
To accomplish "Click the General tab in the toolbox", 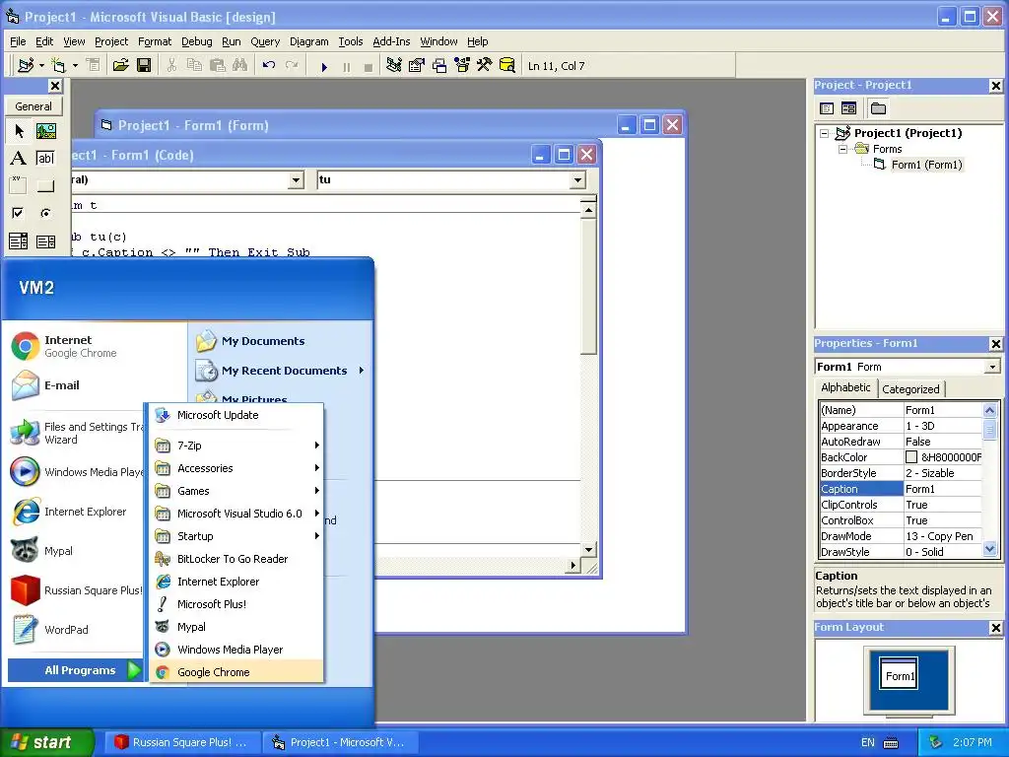I will 34,106.
